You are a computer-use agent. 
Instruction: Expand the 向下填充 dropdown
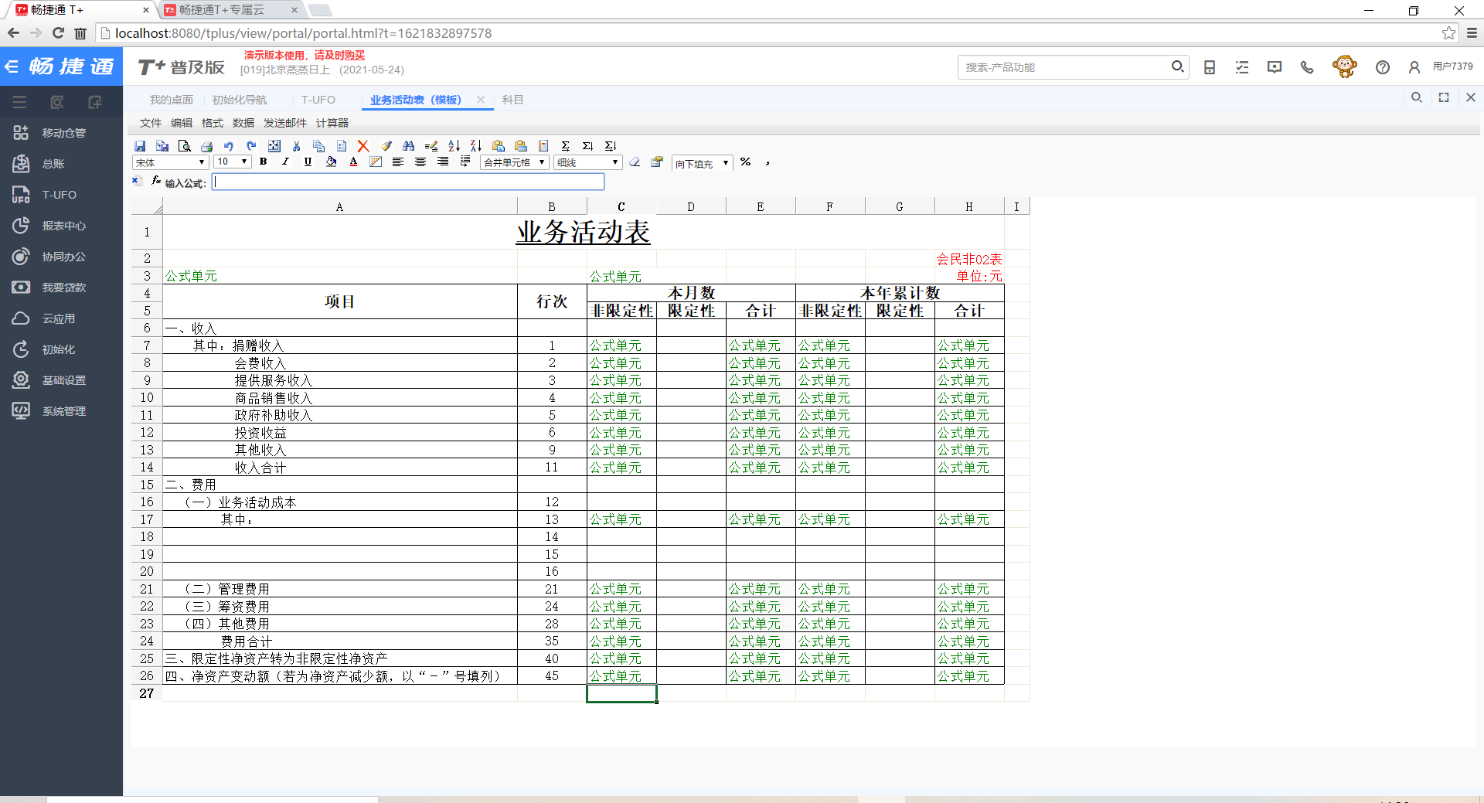click(701, 163)
